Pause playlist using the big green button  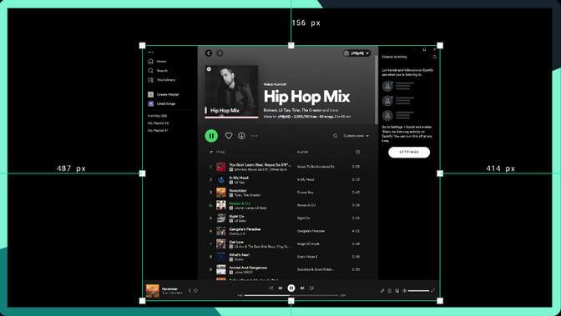[x=211, y=136]
